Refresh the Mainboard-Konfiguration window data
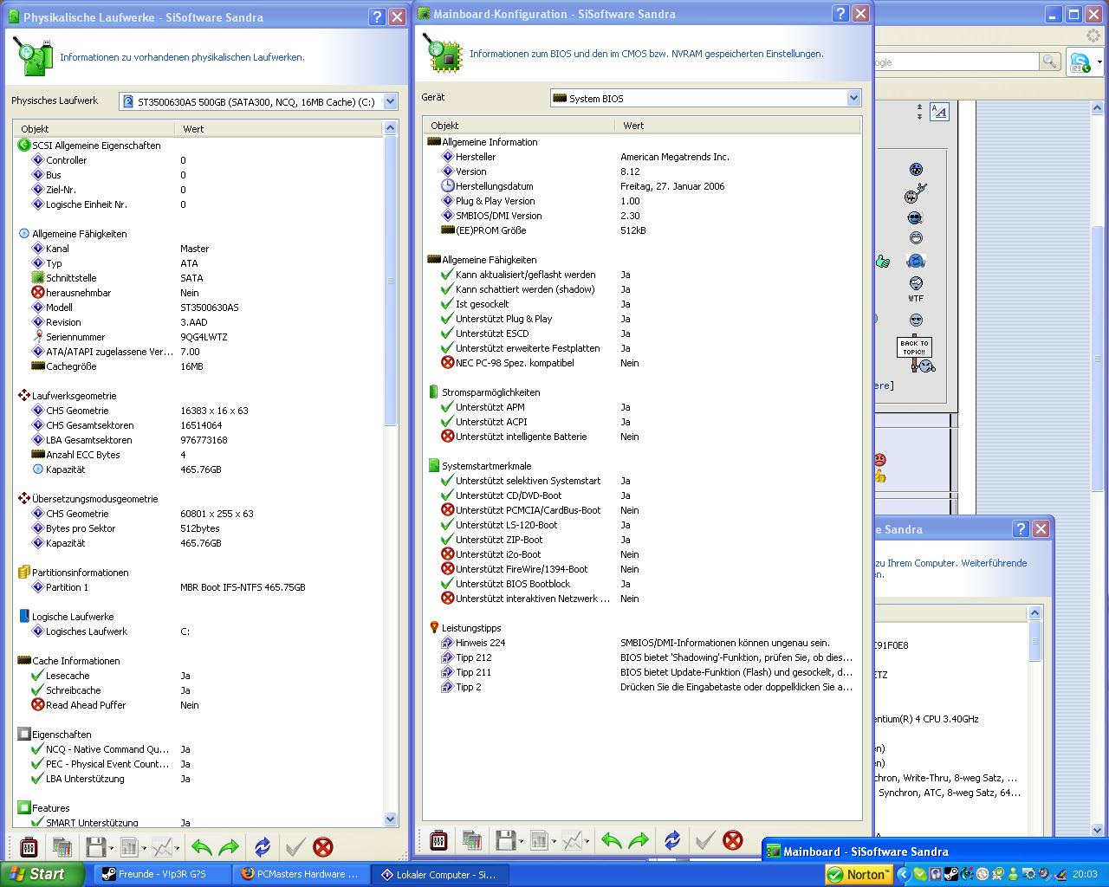 [x=672, y=839]
